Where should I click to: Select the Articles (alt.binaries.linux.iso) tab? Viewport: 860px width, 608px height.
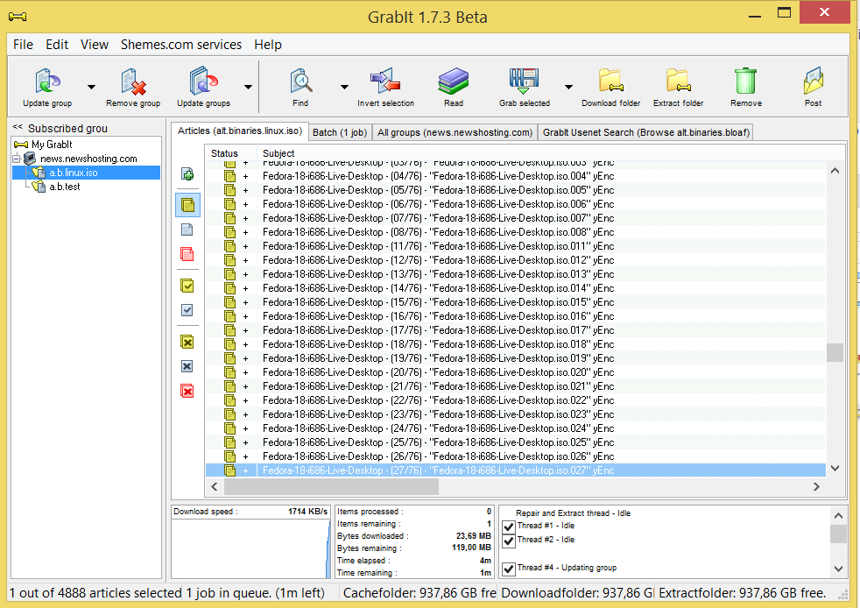tap(240, 131)
